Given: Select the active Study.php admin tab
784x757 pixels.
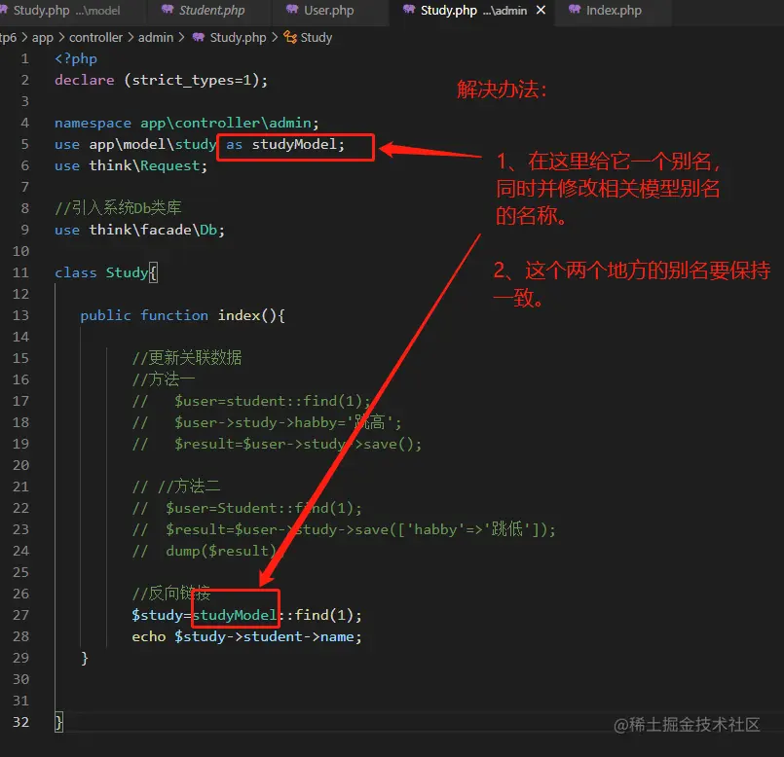Looking at the screenshot, I should point(473,11).
